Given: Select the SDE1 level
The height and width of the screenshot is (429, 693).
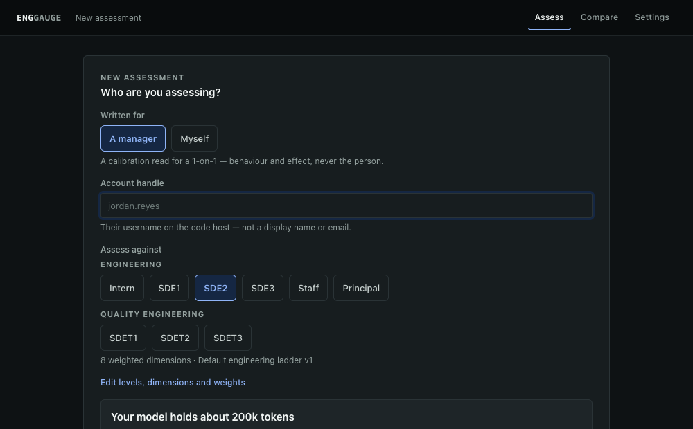Looking at the screenshot, I should pos(169,289).
